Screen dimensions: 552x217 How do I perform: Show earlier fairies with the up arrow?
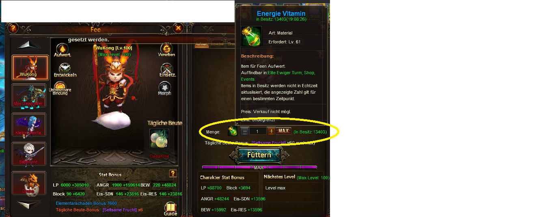[x=29, y=45]
